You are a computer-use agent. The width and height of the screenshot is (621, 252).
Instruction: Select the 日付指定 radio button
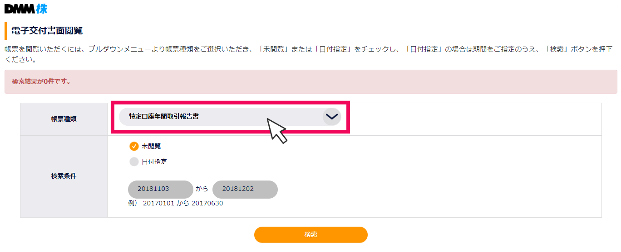[x=134, y=162]
